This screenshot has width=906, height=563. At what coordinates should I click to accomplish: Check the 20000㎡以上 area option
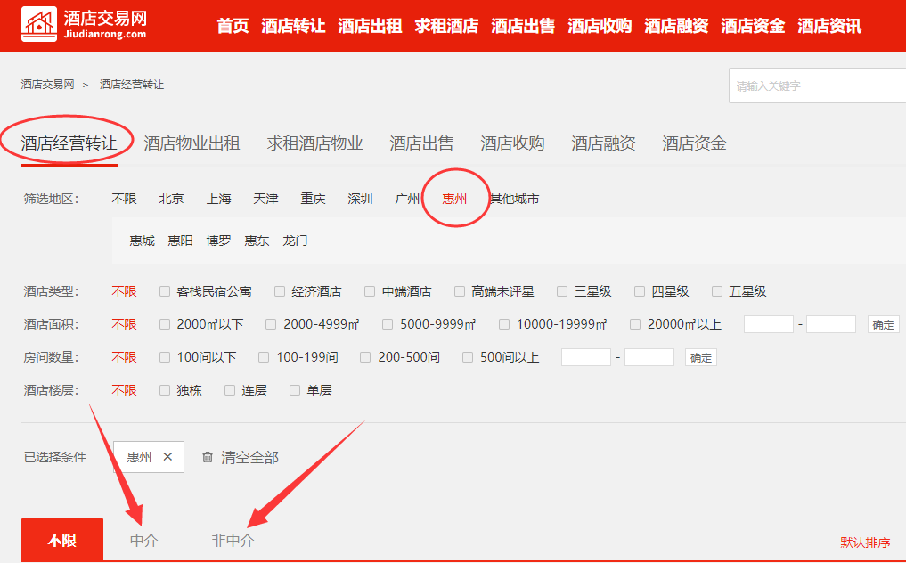point(635,324)
